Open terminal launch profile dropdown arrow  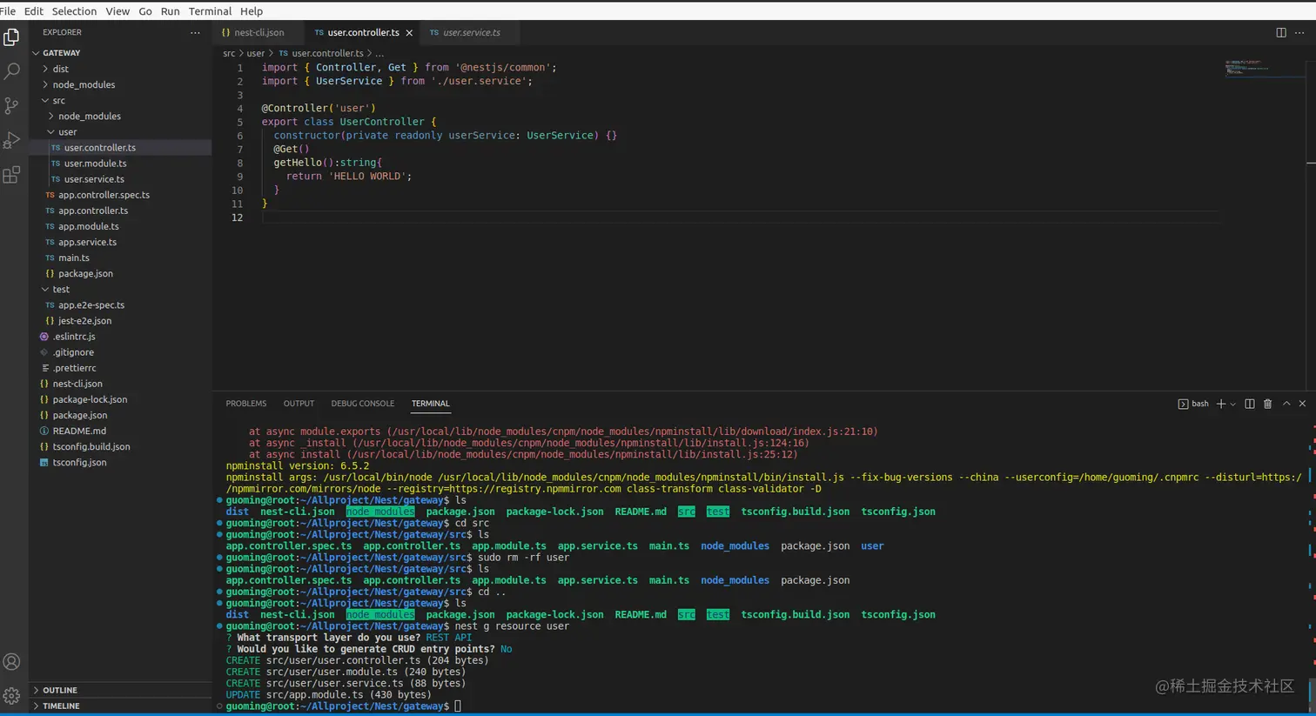(x=1232, y=405)
